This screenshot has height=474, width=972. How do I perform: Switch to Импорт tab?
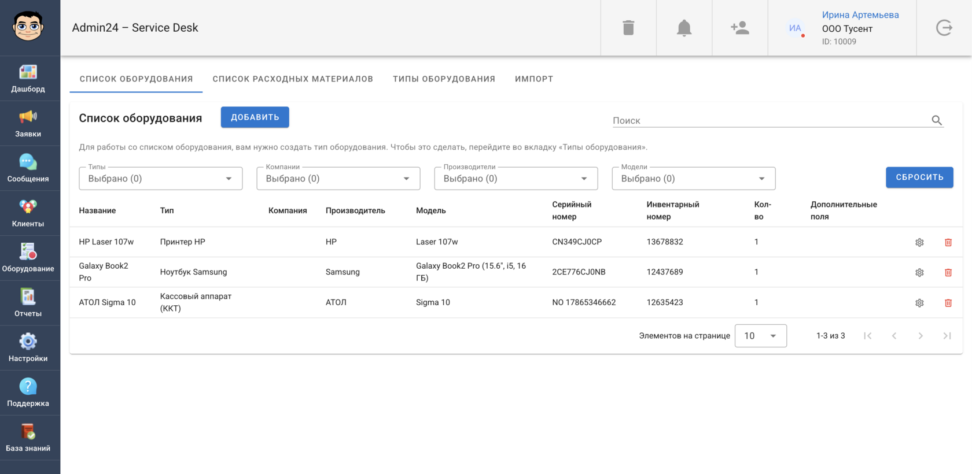(x=534, y=79)
